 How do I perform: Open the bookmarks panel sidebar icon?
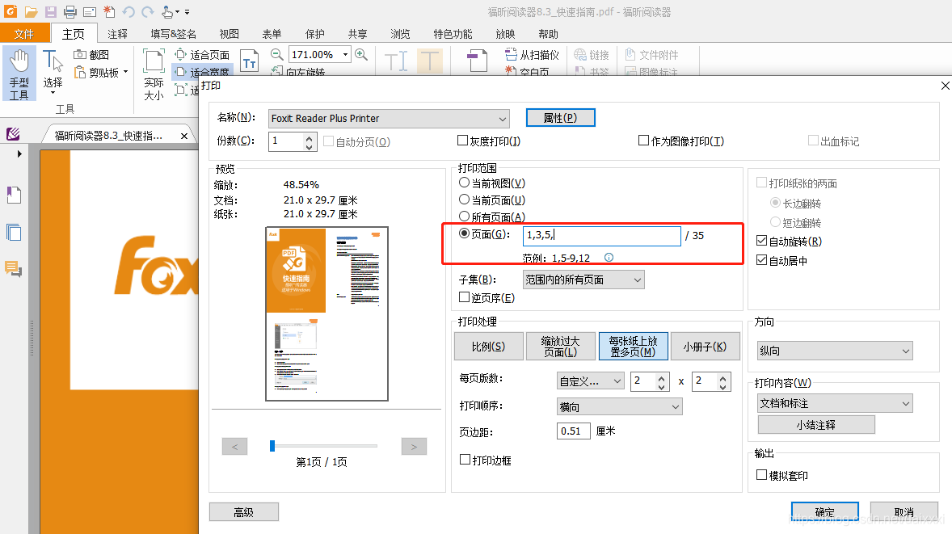pyautogui.click(x=14, y=195)
